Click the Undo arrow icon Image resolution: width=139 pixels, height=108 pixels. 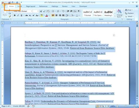pos(12,2)
